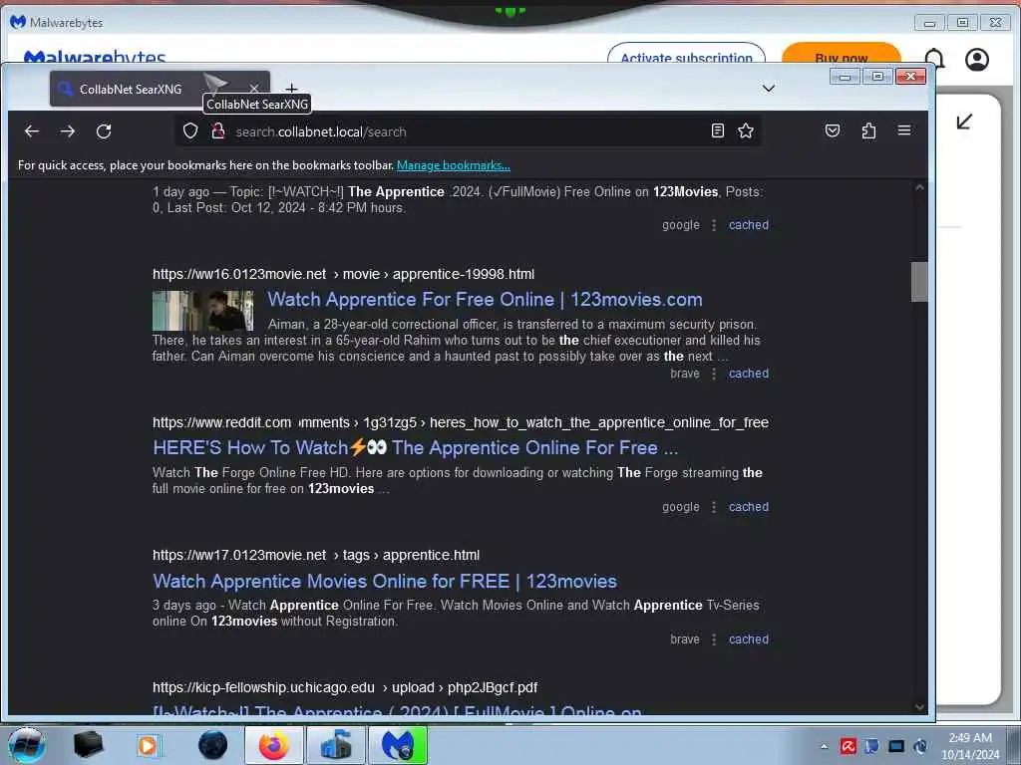Open cached link for ww17.0123movie.net result
The image size is (1021, 765).
point(748,639)
